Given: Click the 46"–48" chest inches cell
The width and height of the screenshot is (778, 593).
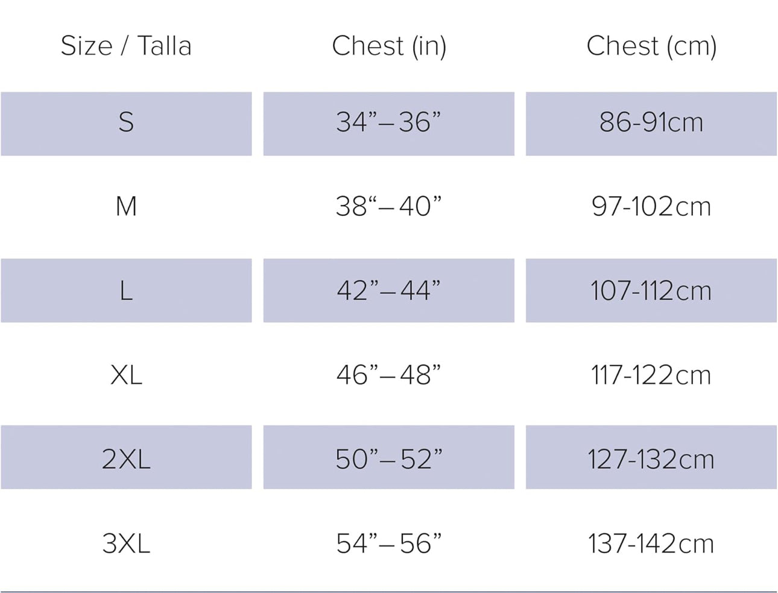Looking at the screenshot, I should tap(389, 375).
